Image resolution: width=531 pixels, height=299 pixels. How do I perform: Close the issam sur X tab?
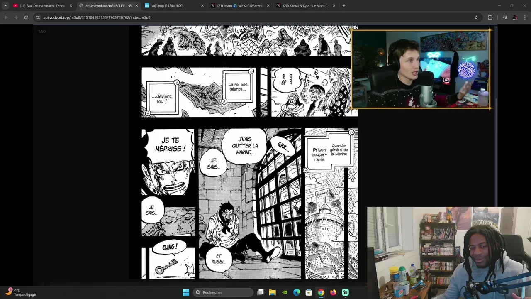[x=268, y=6]
